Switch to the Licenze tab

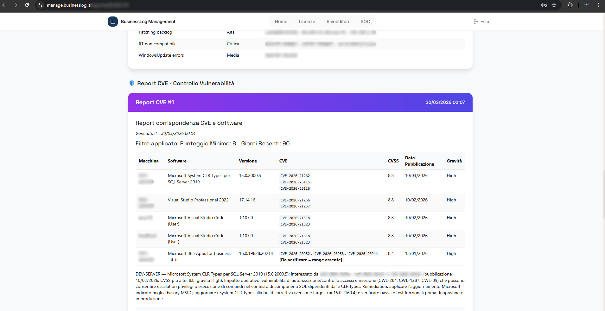[307, 22]
